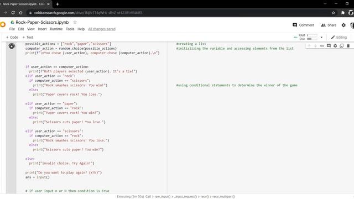Click the 'Both players selected' tie print line
354x199 pixels.
point(83,71)
